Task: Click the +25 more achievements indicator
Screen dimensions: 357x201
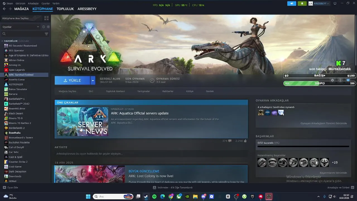Action: coord(335,162)
